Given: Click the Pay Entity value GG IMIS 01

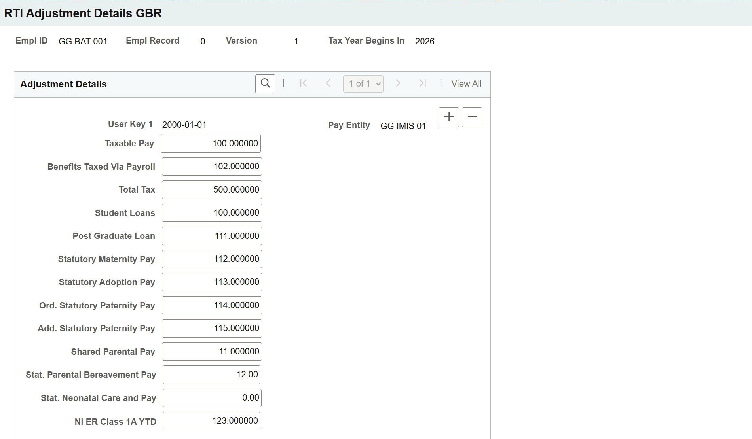Looking at the screenshot, I should (x=403, y=126).
